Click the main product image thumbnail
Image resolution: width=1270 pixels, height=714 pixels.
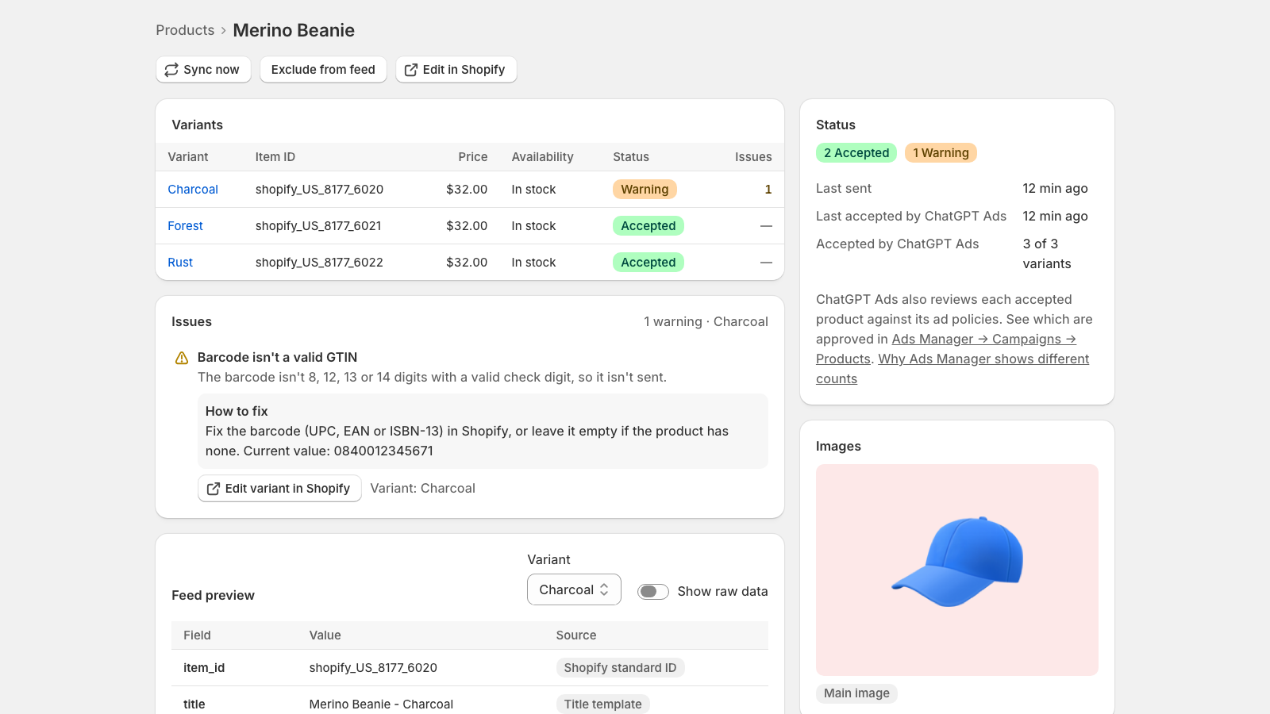[x=957, y=570]
